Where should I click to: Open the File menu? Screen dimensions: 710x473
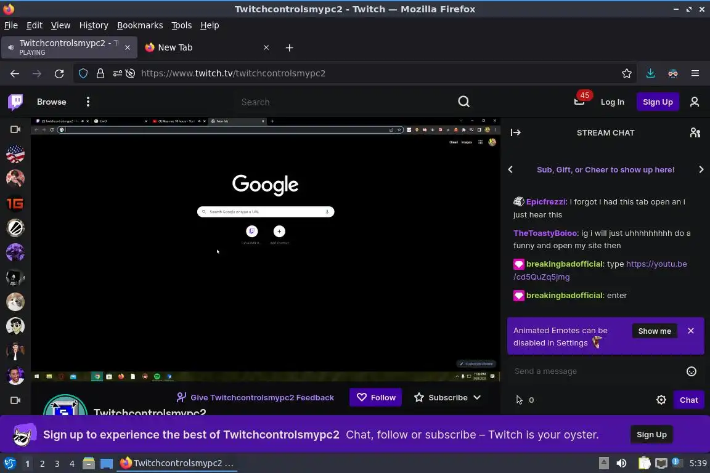pos(11,25)
